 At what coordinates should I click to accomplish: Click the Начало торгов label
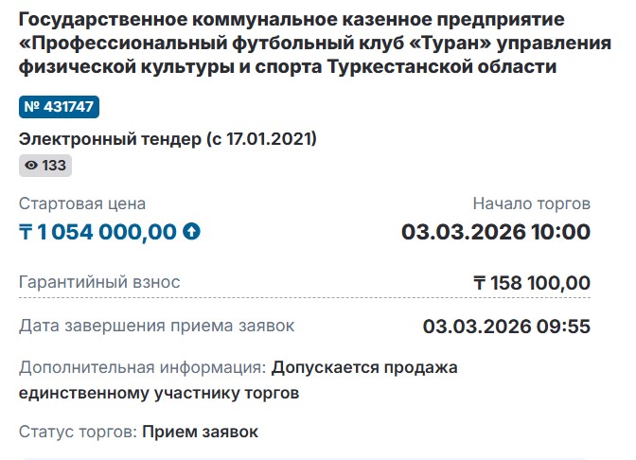pyautogui.click(x=532, y=203)
